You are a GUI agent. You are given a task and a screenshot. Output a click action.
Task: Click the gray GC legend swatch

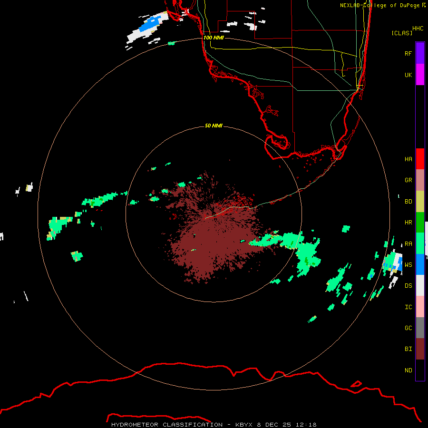pyautogui.click(x=420, y=328)
